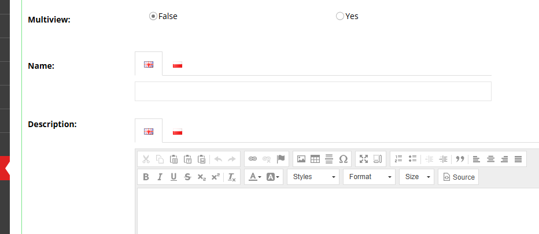Click the Source button

pos(458,177)
